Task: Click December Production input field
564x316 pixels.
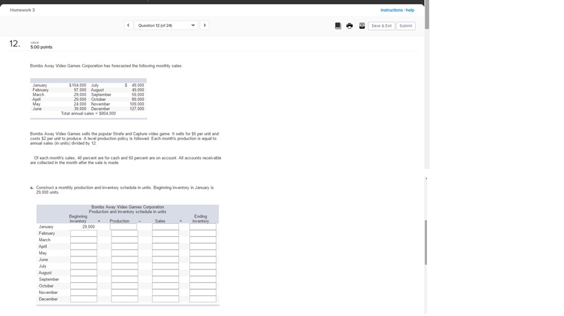Action: click(125, 299)
